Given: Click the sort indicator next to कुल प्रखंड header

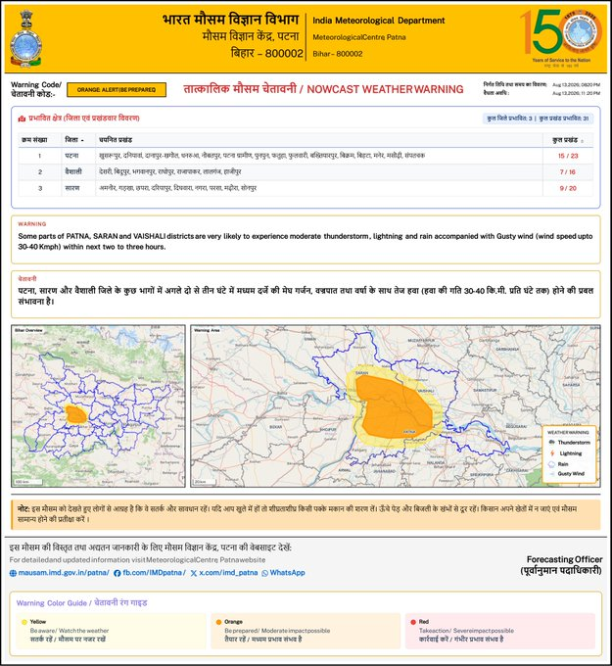Looking at the screenshot, I should tap(582, 141).
